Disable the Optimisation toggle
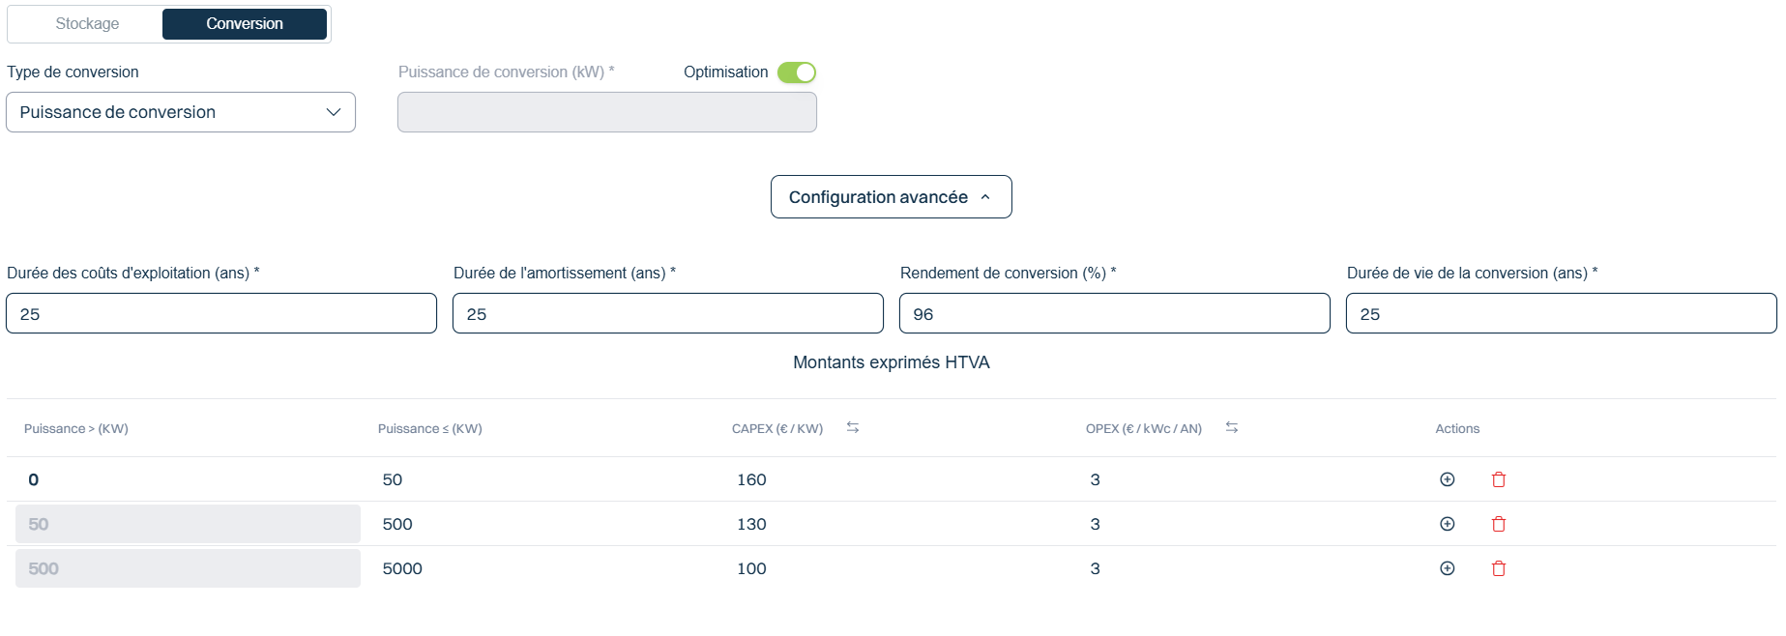 [x=797, y=72]
